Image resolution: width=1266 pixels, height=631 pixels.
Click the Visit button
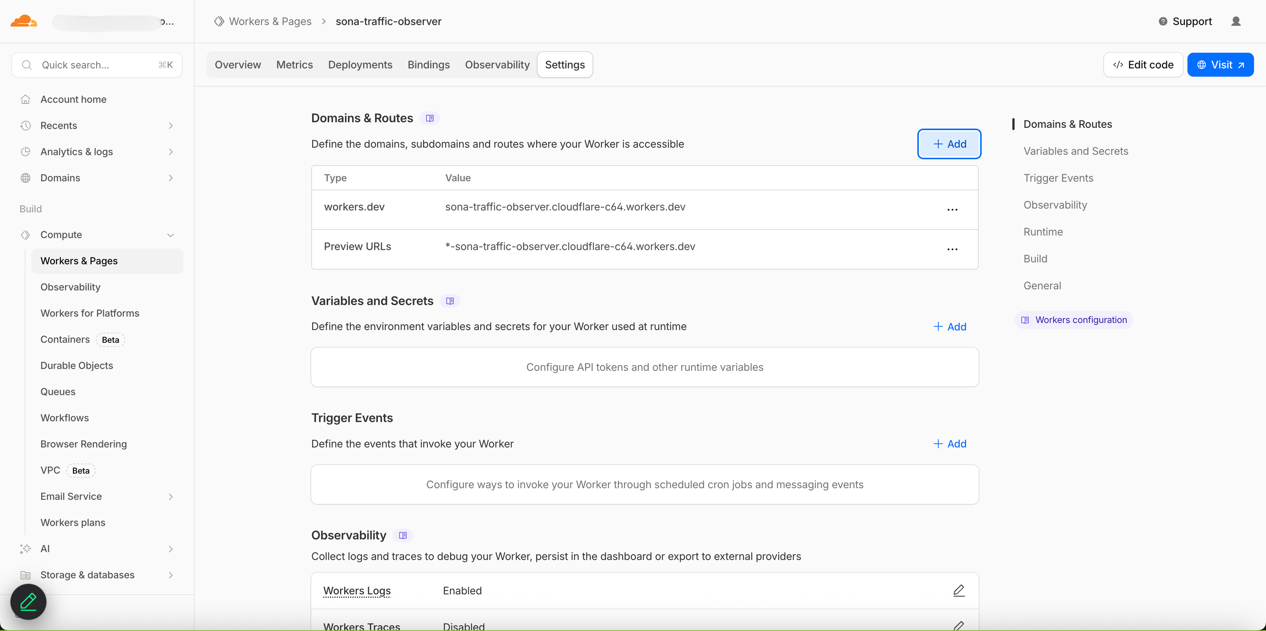[x=1221, y=64]
